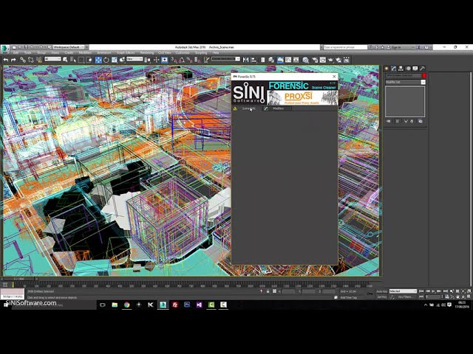Open the Material Editor icon
Viewport: 473px width, 354px height.
point(306,60)
